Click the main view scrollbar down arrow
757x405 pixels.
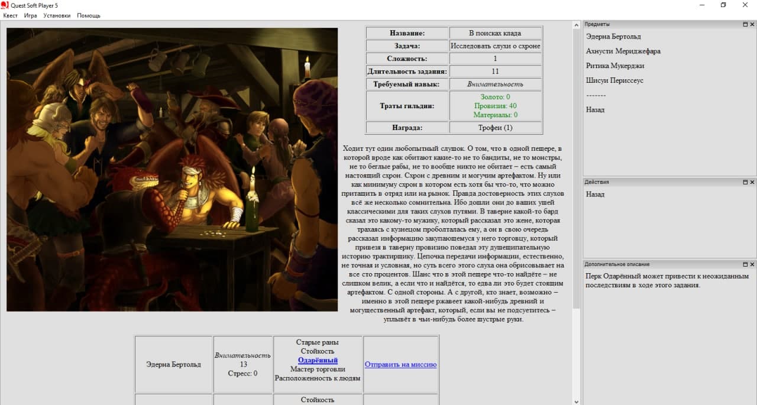577,401
